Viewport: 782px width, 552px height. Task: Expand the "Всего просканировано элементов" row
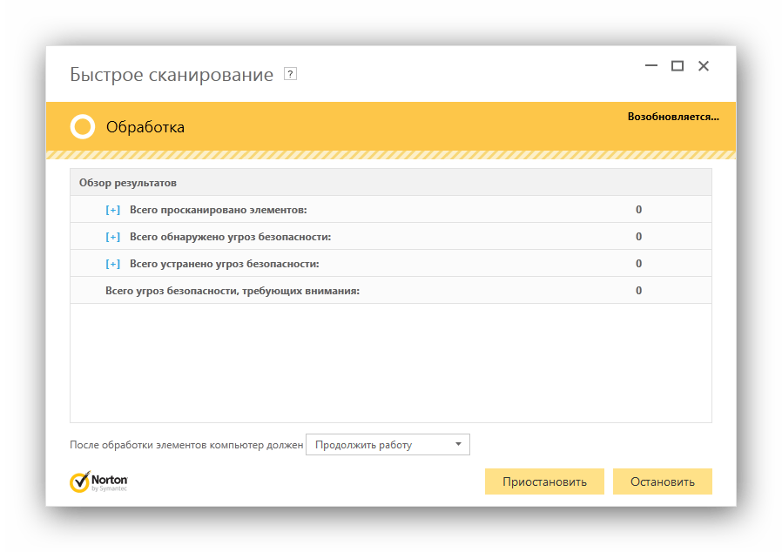tap(111, 209)
